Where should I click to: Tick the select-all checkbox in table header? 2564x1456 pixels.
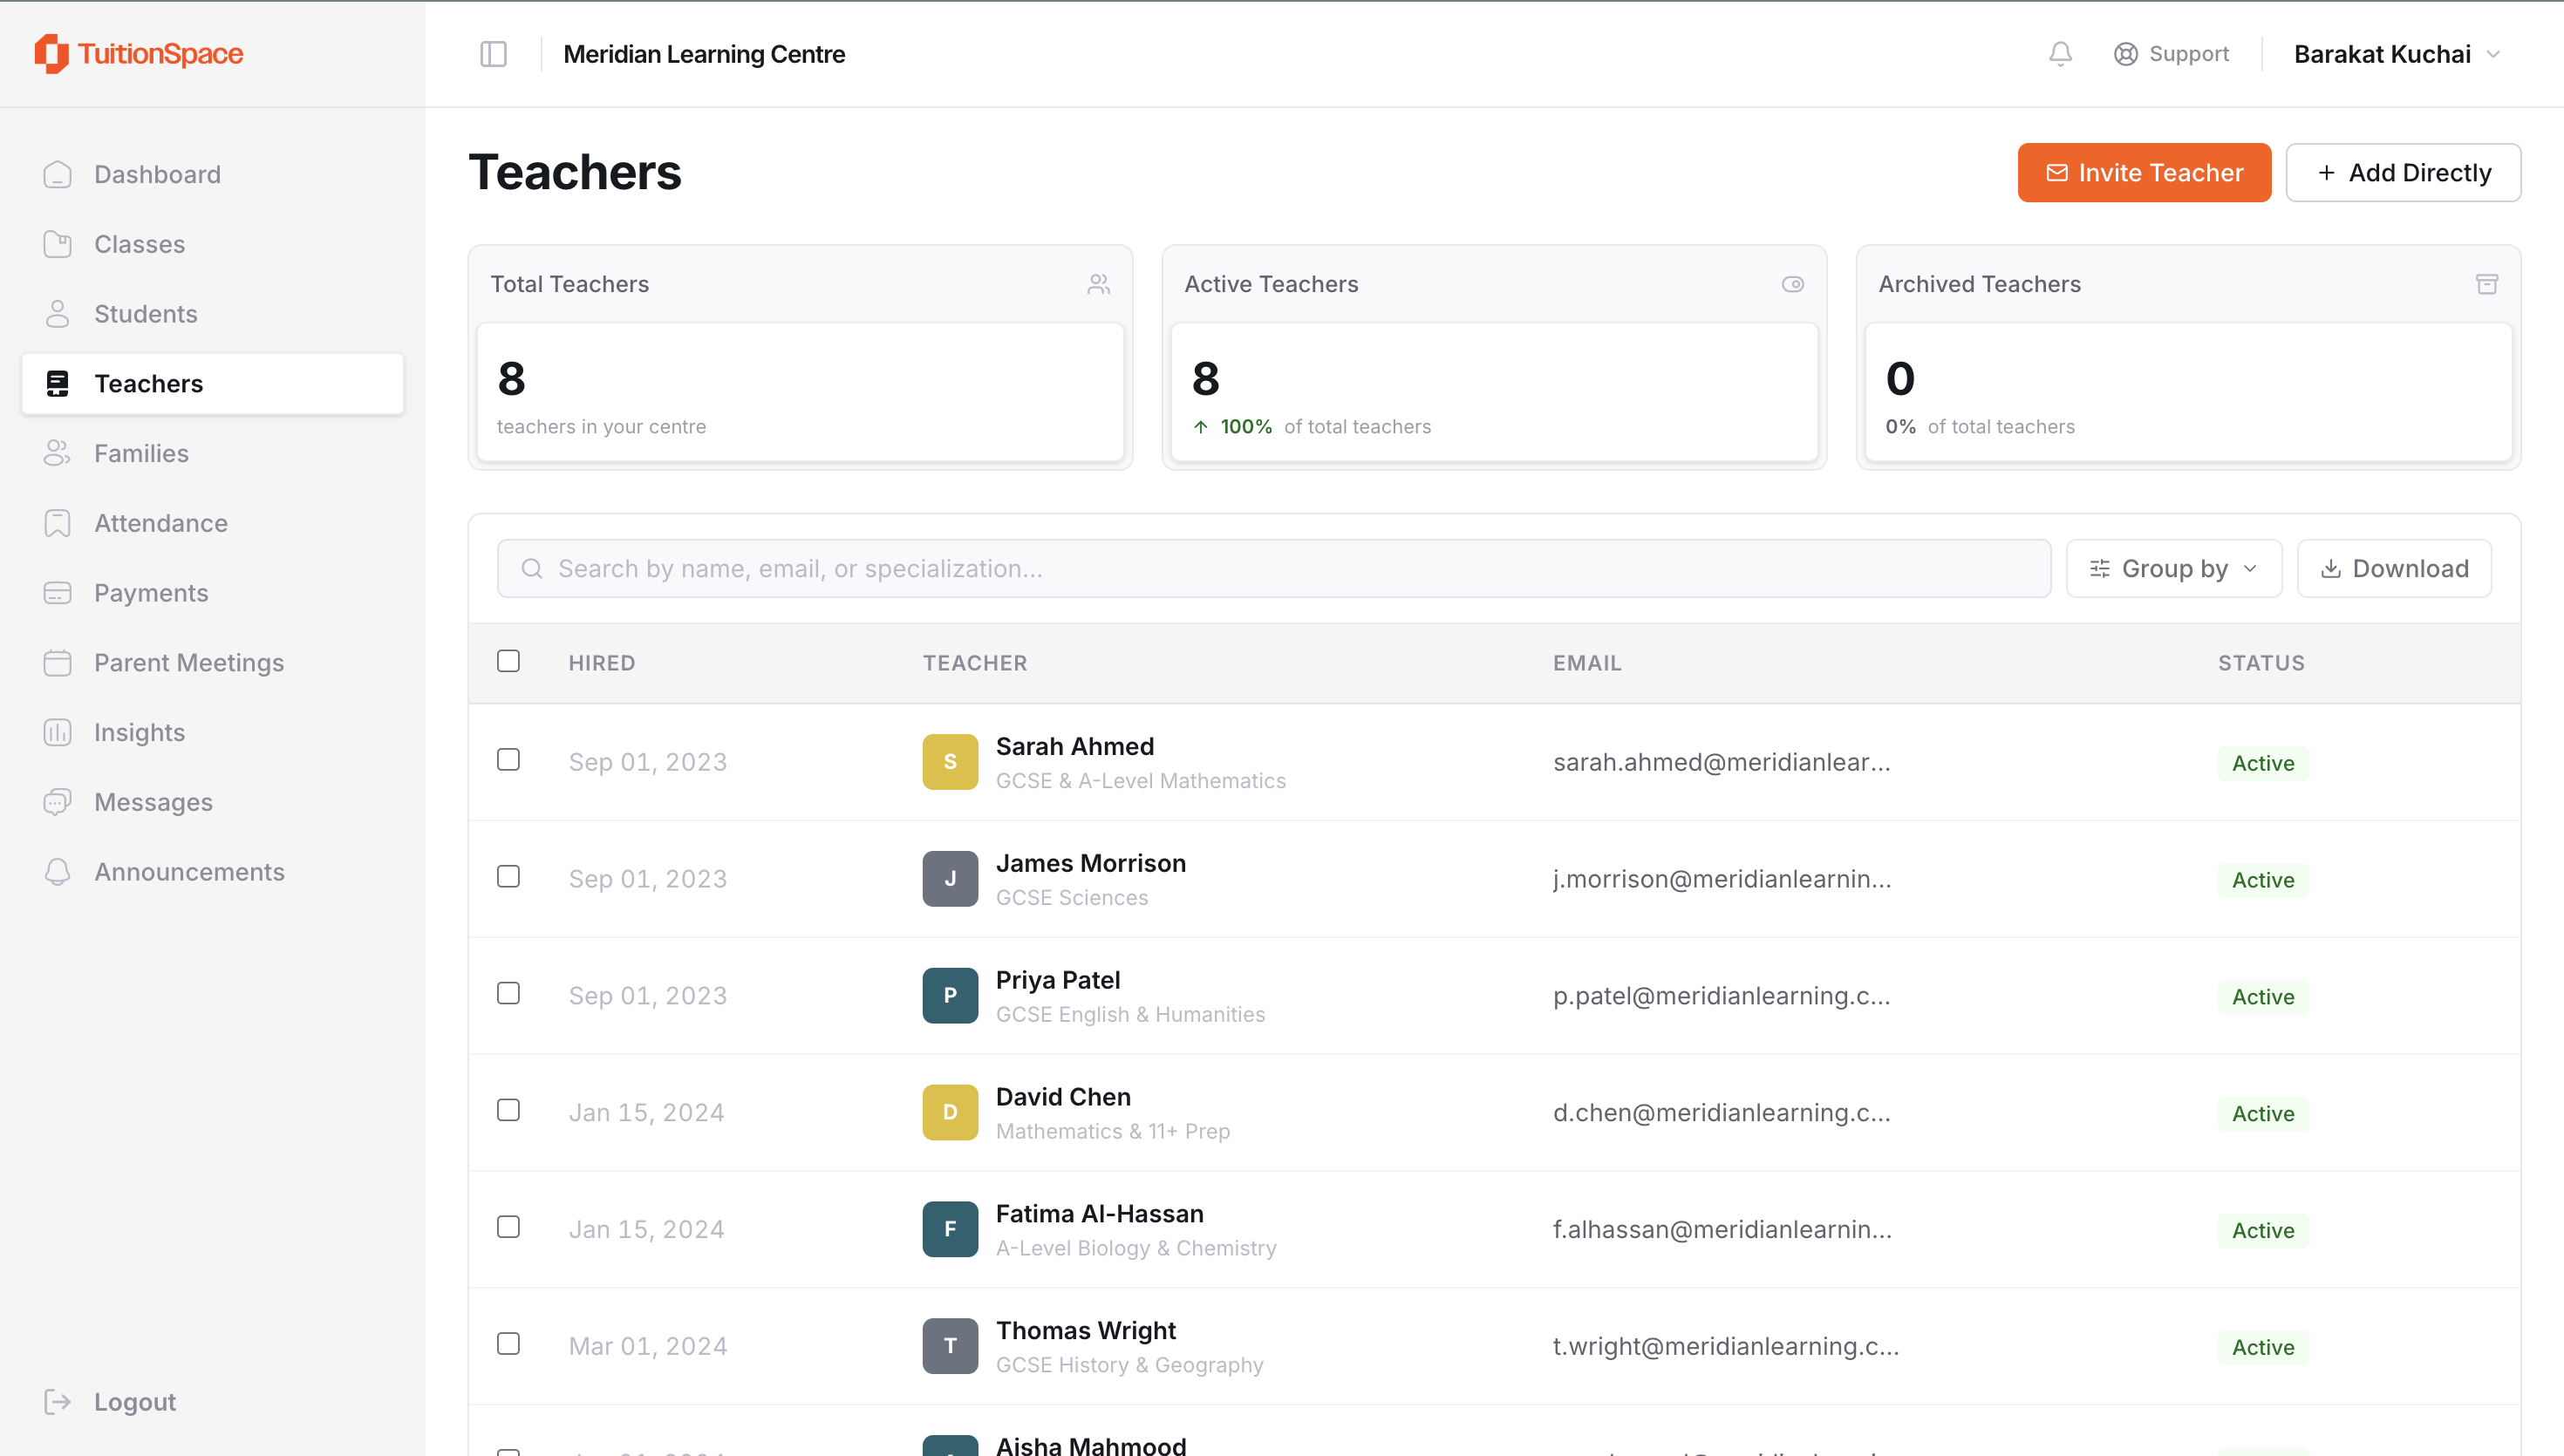coord(508,661)
